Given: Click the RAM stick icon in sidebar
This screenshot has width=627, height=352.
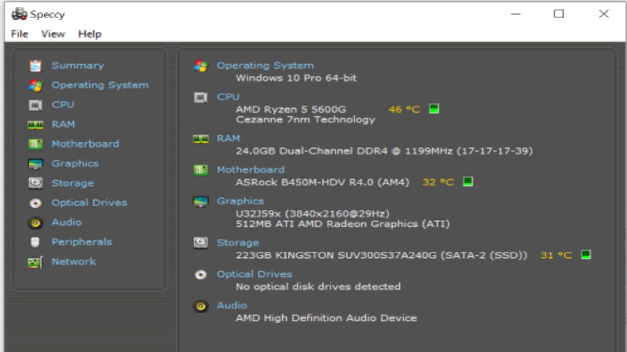Looking at the screenshot, I should [x=35, y=125].
